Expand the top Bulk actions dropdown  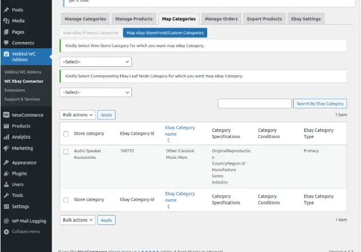click(77, 114)
